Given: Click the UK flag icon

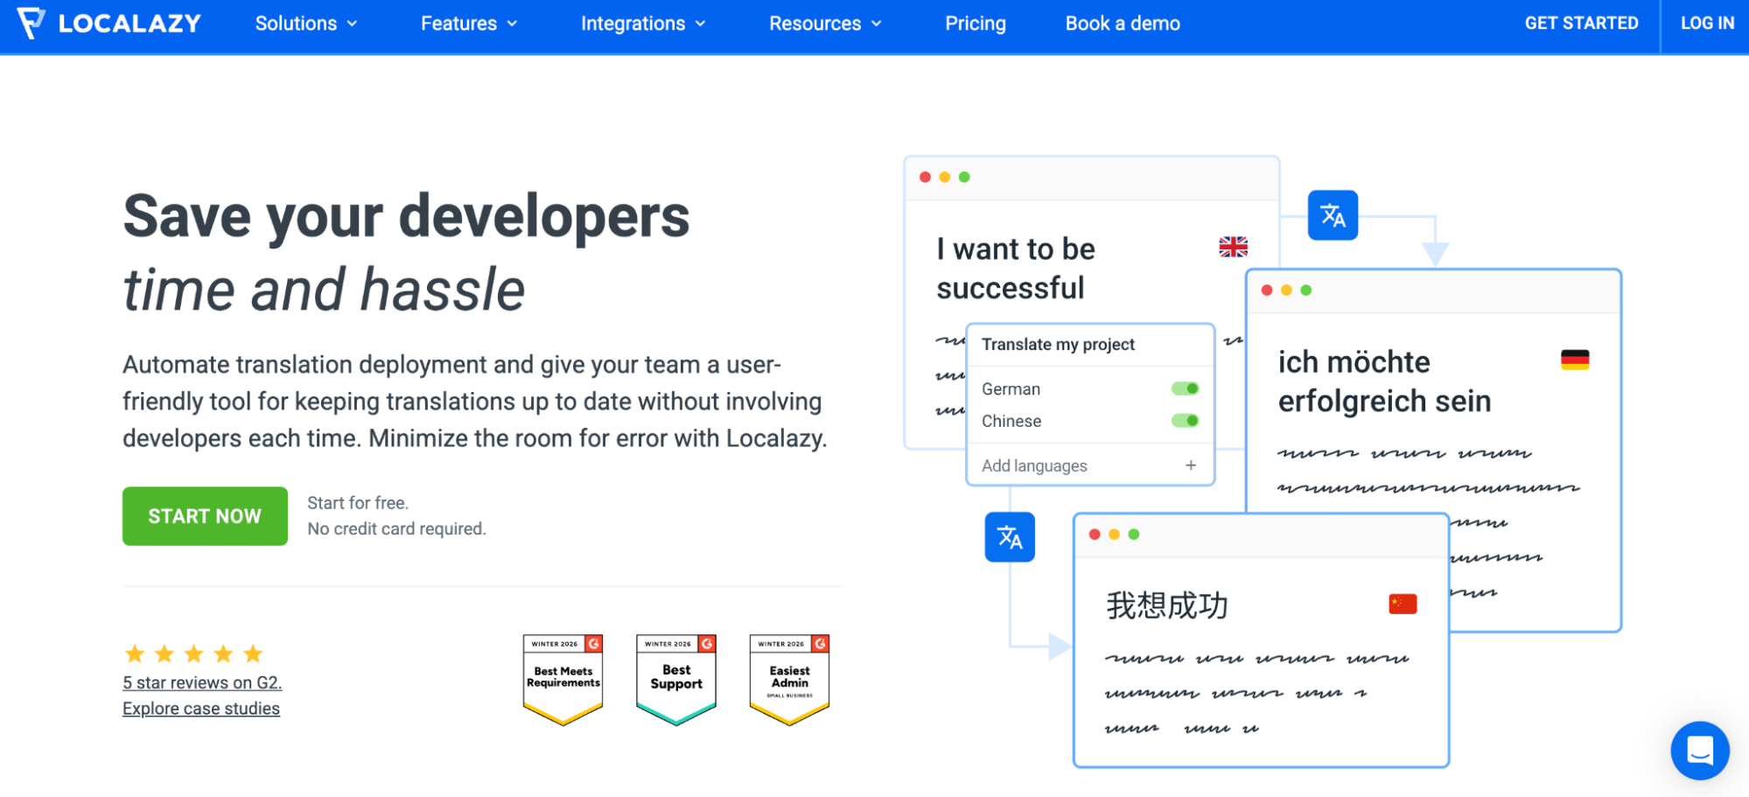Looking at the screenshot, I should pos(1233,248).
